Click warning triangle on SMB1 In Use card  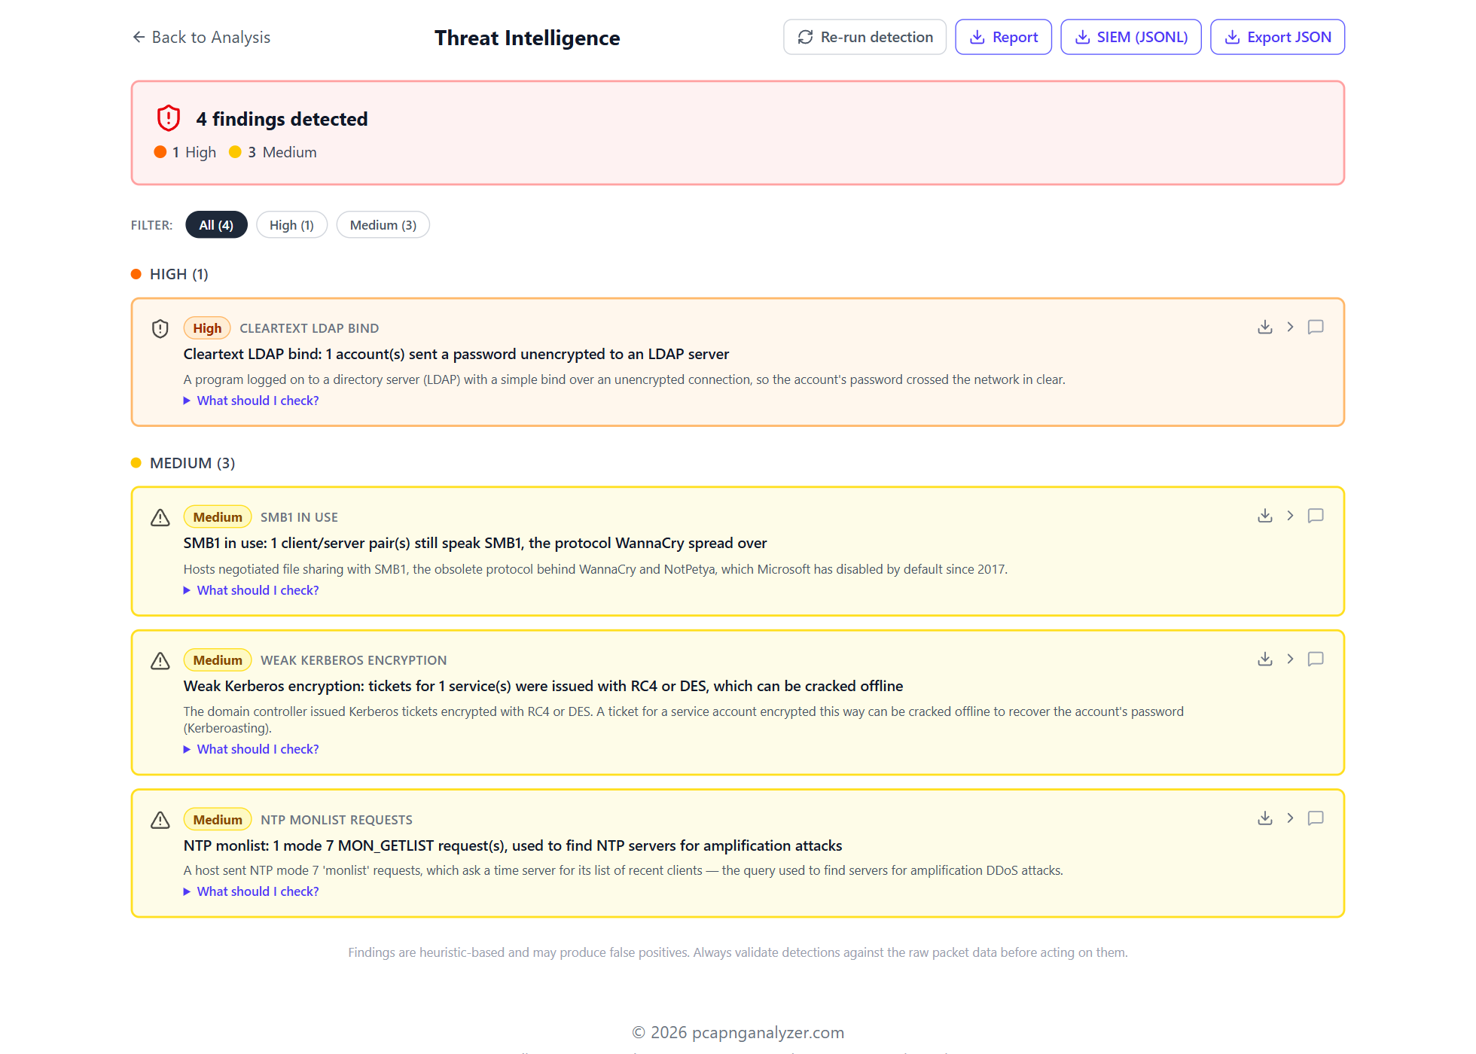[x=160, y=517]
